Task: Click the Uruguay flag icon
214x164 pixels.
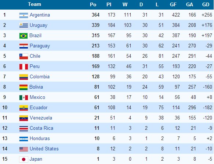Action: point(23,25)
